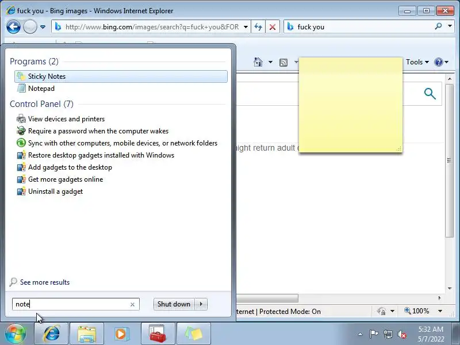Click the IE address bar URL
The image size is (460, 345).
click(x=152, y=27)
